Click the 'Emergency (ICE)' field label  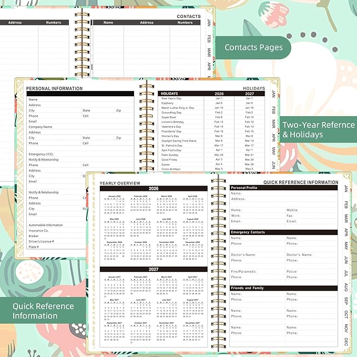(41, 154)
